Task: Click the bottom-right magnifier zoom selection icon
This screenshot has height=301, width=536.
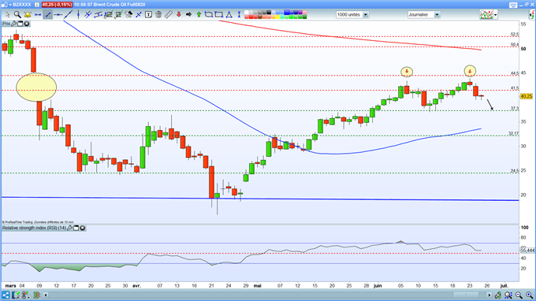Action: tap(508, 295)
